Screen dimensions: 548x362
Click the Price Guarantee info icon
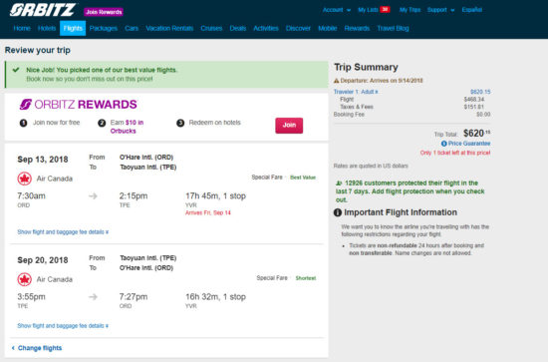[x=443, y=144]
